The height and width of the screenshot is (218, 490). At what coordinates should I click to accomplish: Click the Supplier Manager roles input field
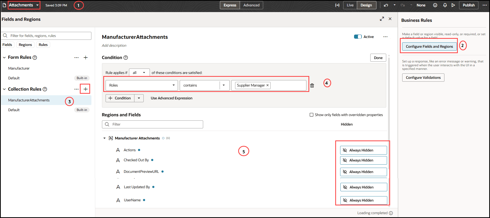(x=269, y=85)
